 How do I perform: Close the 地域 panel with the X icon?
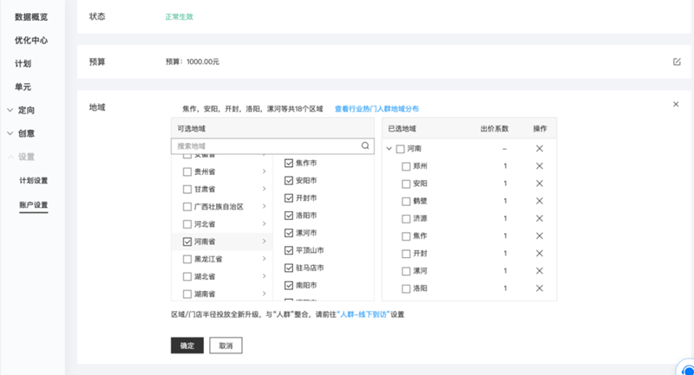click(676, 104)
